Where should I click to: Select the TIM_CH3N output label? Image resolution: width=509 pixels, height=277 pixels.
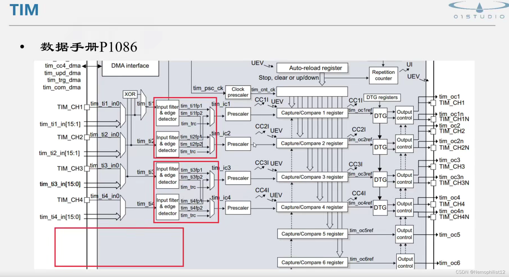(454, 183)
